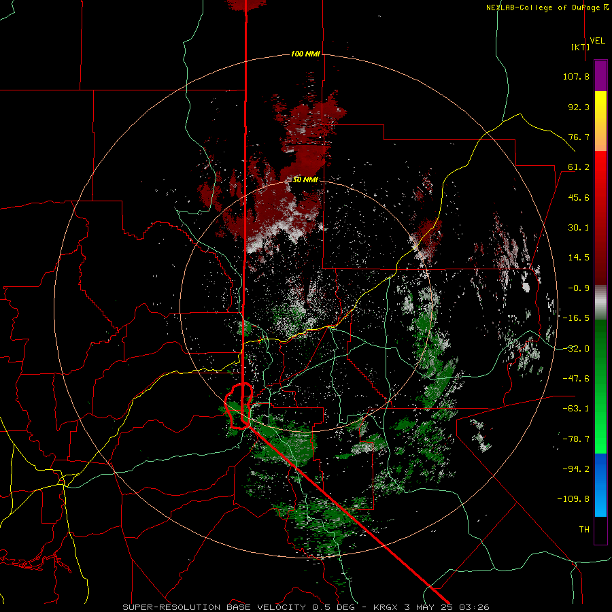Click the 76.7 velocity scale value

pos(579,137)
